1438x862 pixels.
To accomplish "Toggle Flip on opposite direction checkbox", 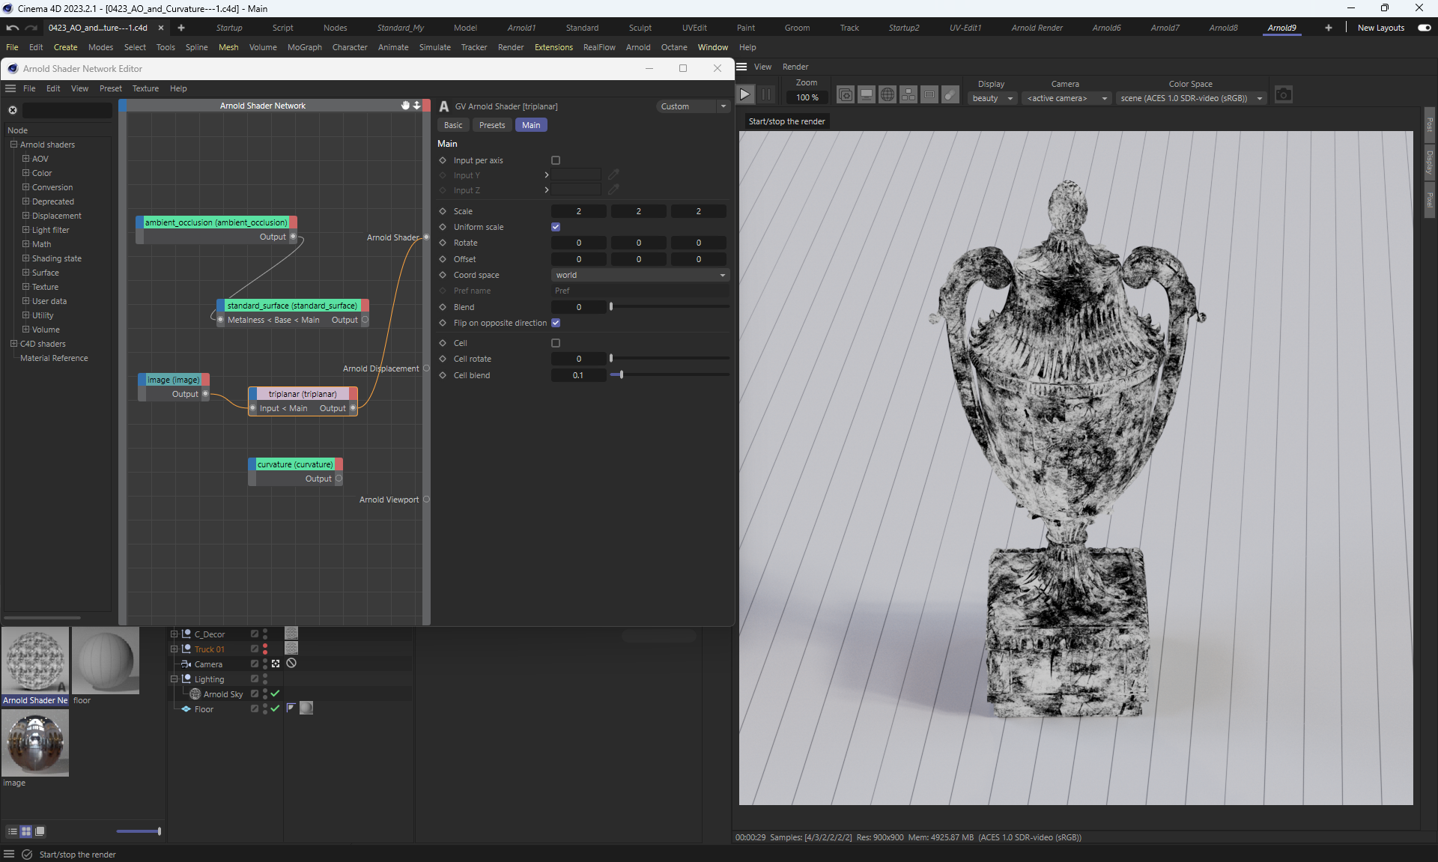I will tap(556, 323).
